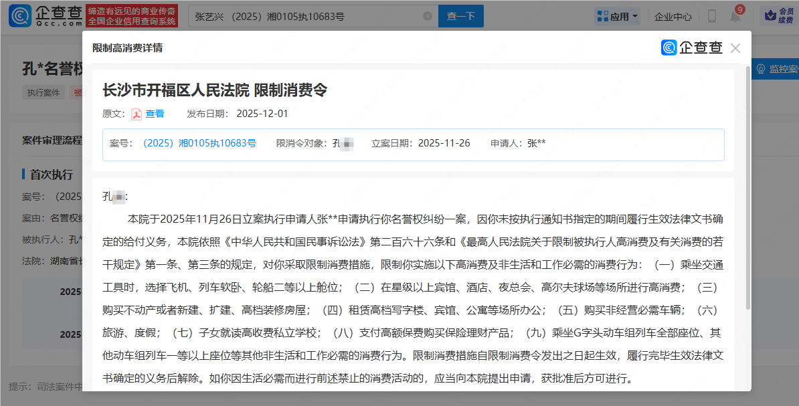The height and width of the screenshot is (406, 799).
Task: Open 企业中心 in top navigation
Action: (x=673, y=16)
